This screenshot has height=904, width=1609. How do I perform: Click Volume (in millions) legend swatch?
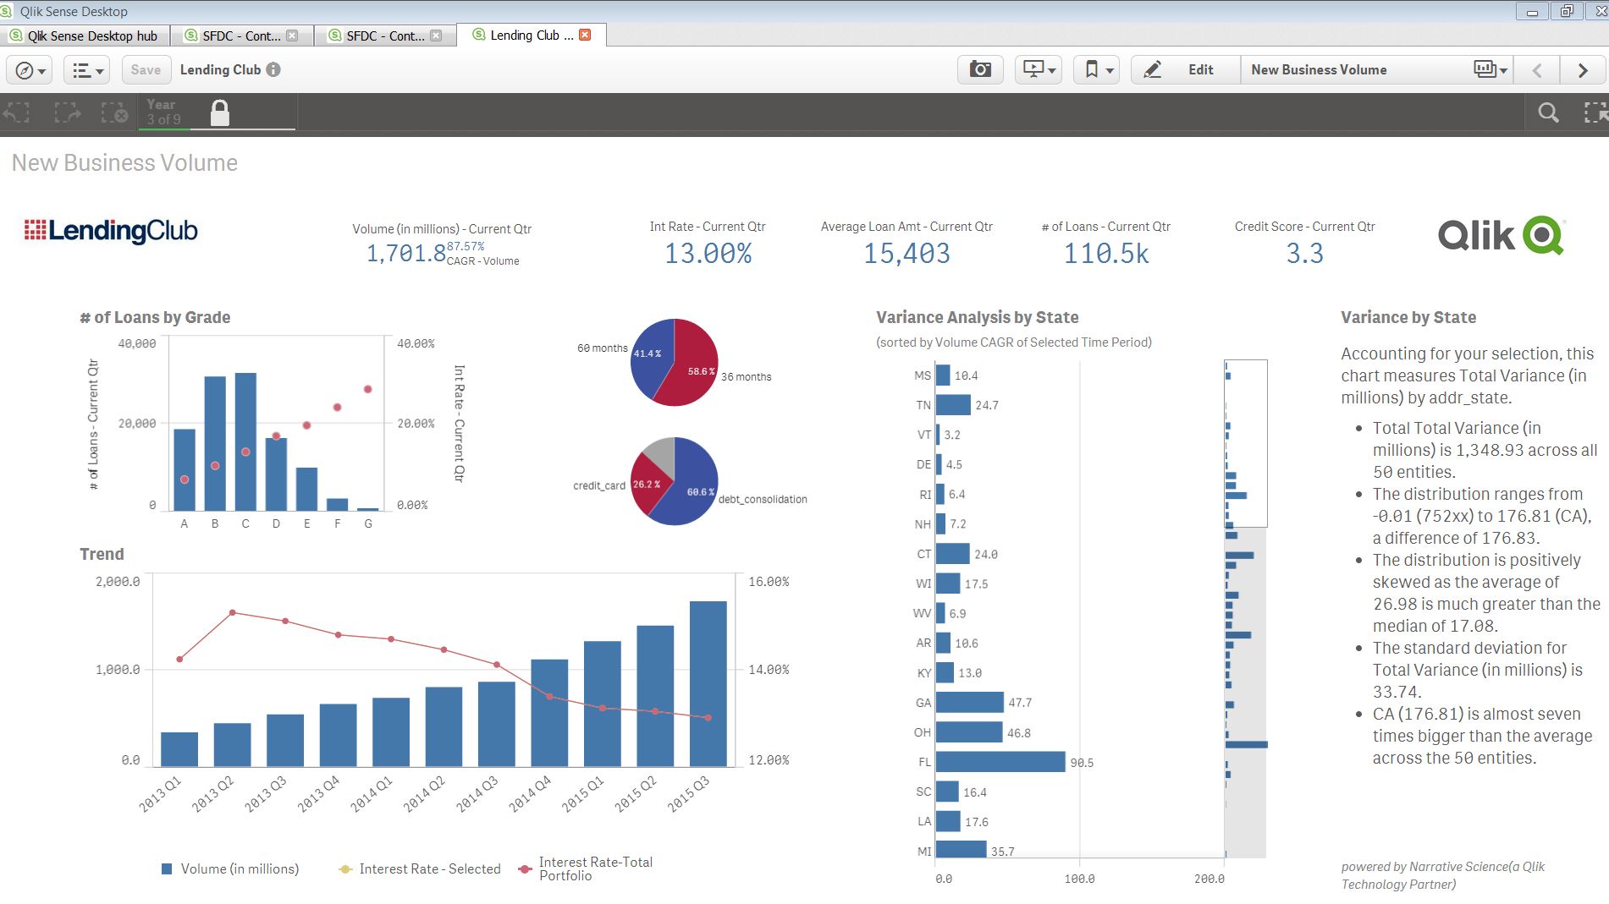[167, 868]
